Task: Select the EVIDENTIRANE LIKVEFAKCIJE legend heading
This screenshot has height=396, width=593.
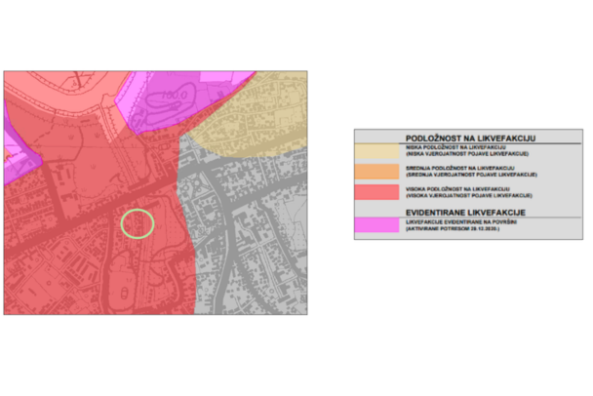Action: pos(465,213)
